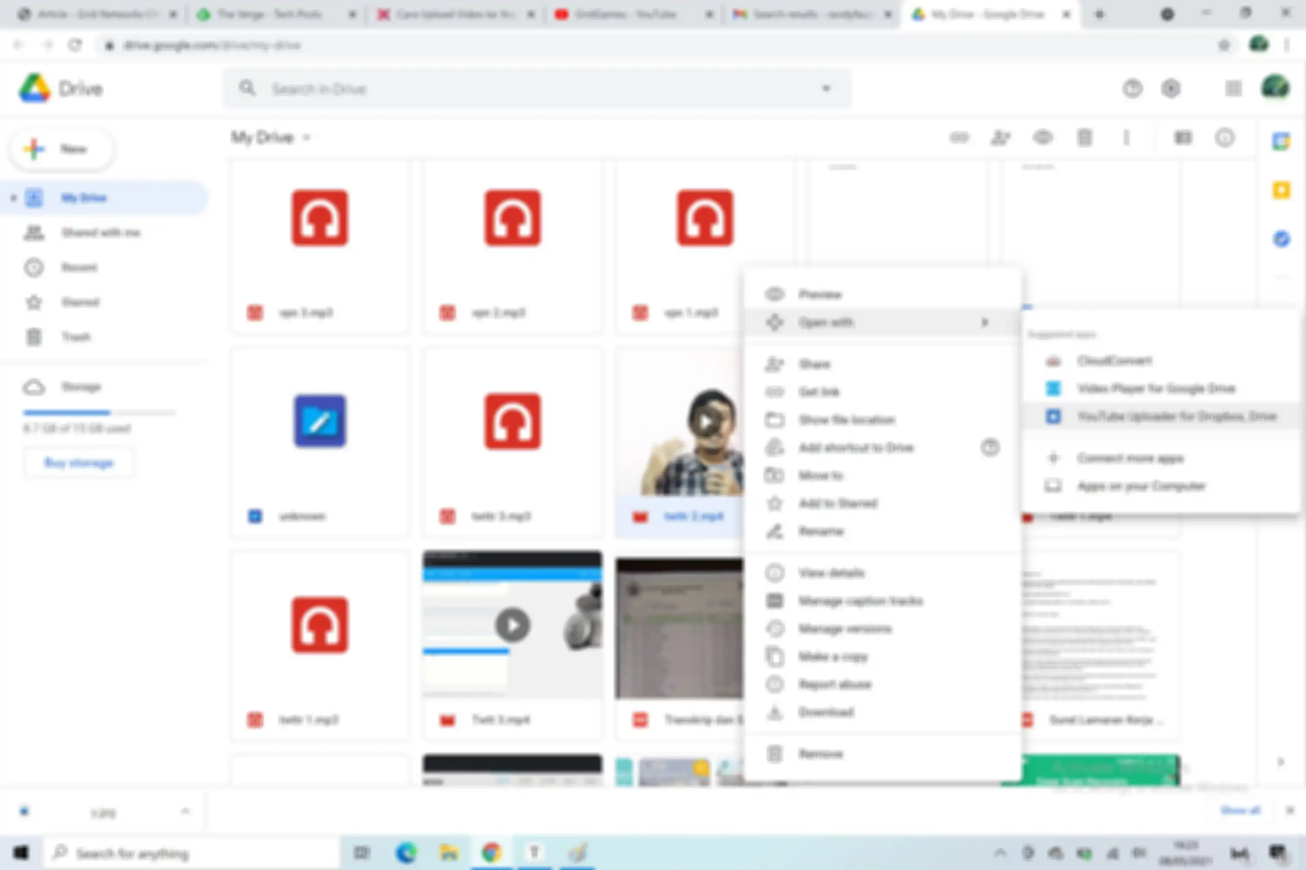Toggle the View details info icon
Image resolution: width=1306 pixels, height=870 pixels.
[x=1224, y=137]
